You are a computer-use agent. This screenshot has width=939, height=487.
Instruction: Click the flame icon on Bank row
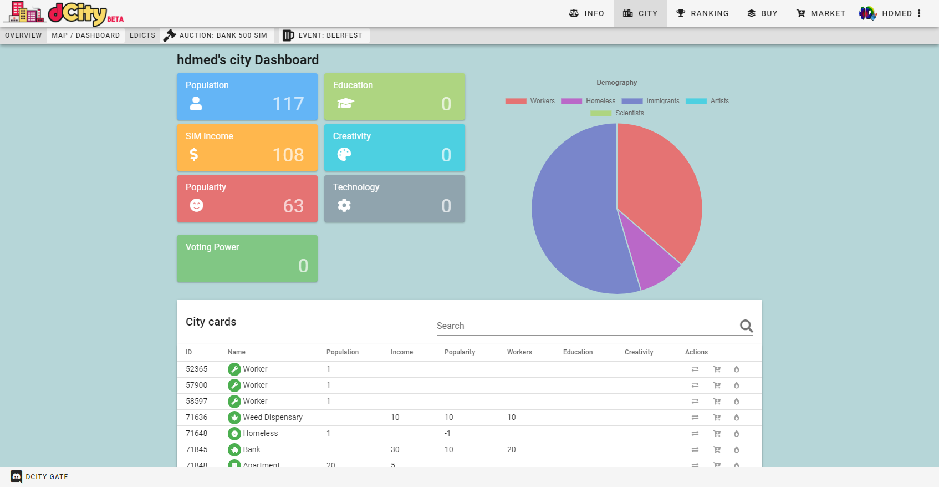[737, 450]
